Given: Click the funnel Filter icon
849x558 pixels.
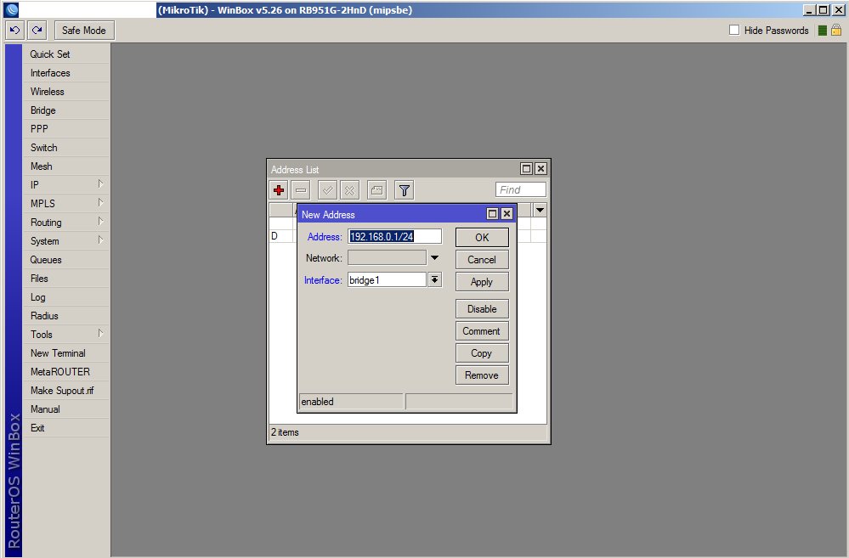Looking at the screenshot, I should (404, 190).
